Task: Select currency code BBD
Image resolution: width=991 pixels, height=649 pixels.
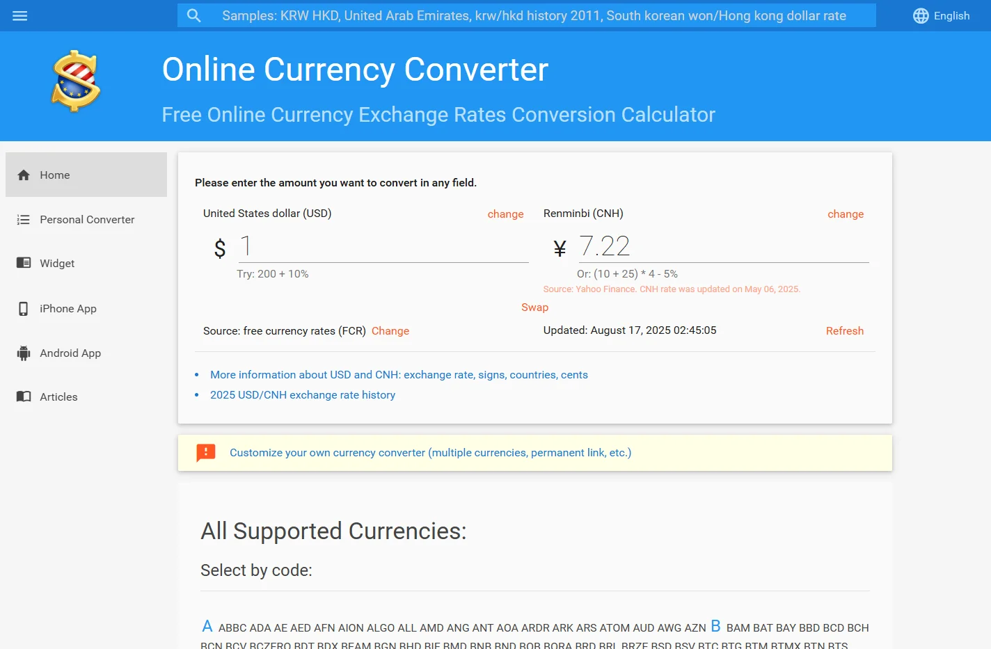Action: pos(809,628)
